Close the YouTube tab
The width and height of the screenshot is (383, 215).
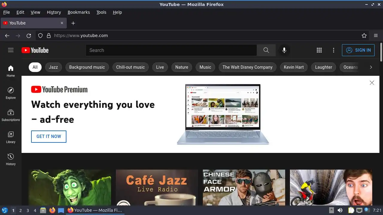click(62, 23)
